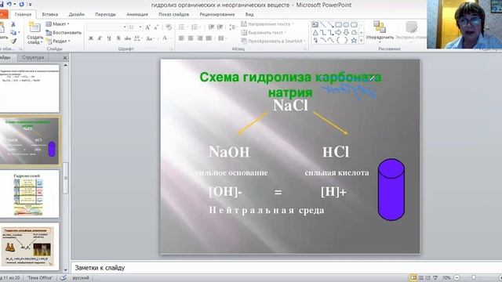Open the Макет layout dropdown

[x=57, y=24]
